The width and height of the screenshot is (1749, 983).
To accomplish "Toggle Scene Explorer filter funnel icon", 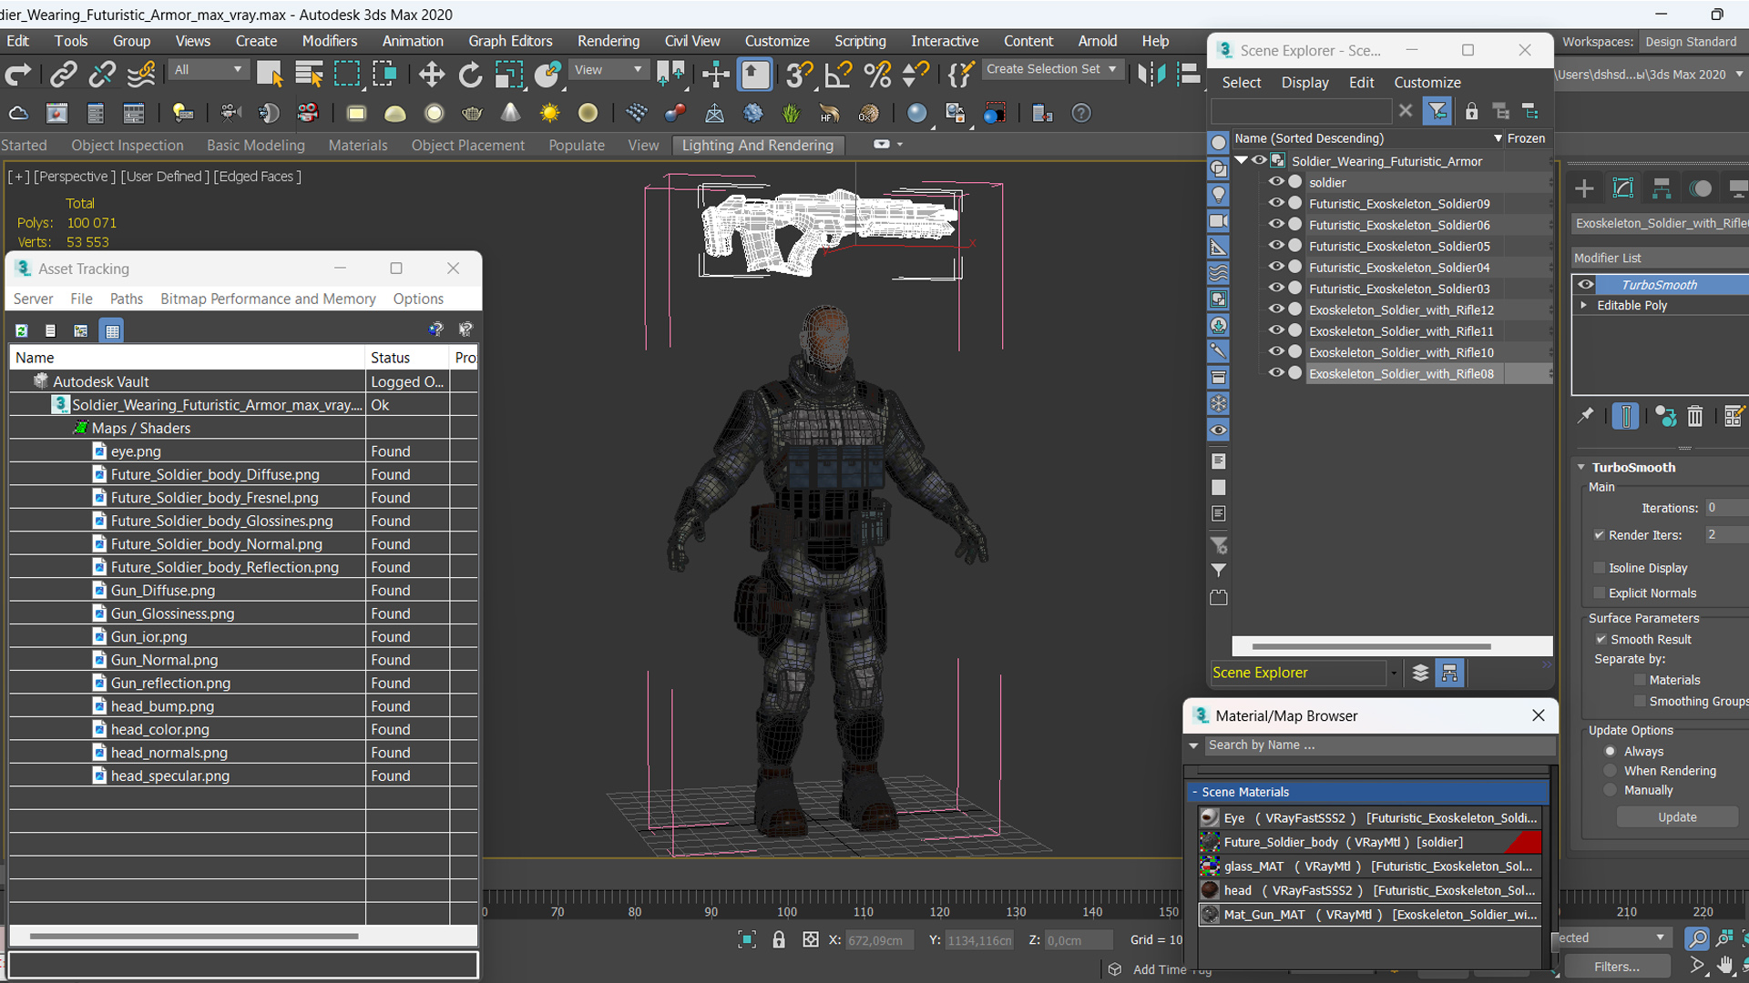I will [1437, 111].
